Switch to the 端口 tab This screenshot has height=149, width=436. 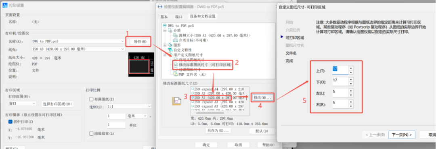coord(178,17)
